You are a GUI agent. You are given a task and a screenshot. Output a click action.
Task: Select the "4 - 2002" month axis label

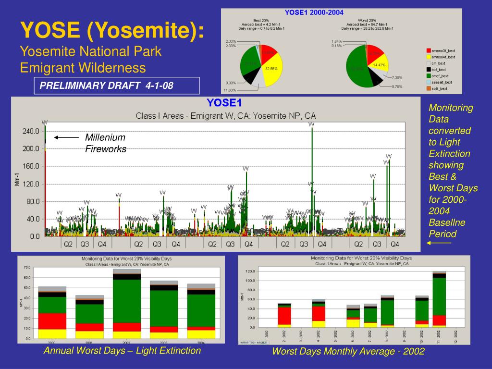[318, 336]
